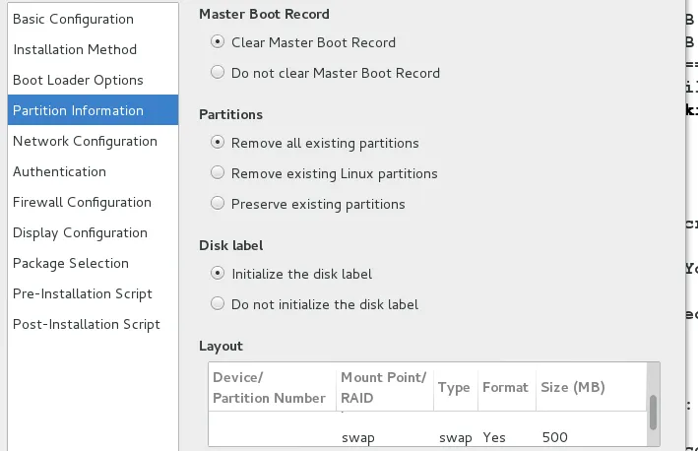The height and width of the screenshot is (451, 698).
Task: Choose Remove existing Linux partitions
Action: [x=218, y=173]
